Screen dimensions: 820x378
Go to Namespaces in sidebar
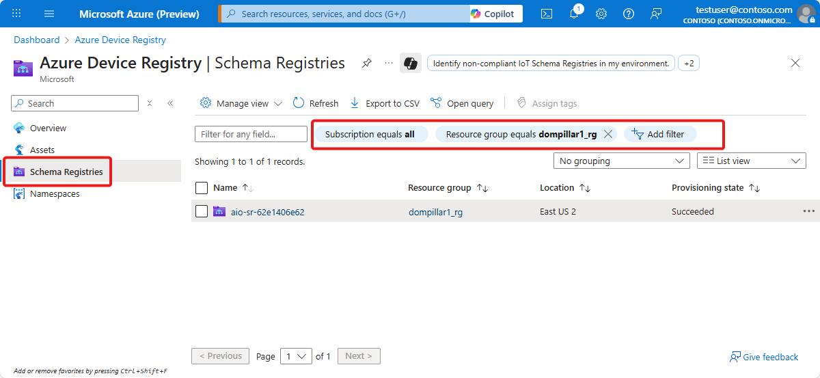pos(55,194)
